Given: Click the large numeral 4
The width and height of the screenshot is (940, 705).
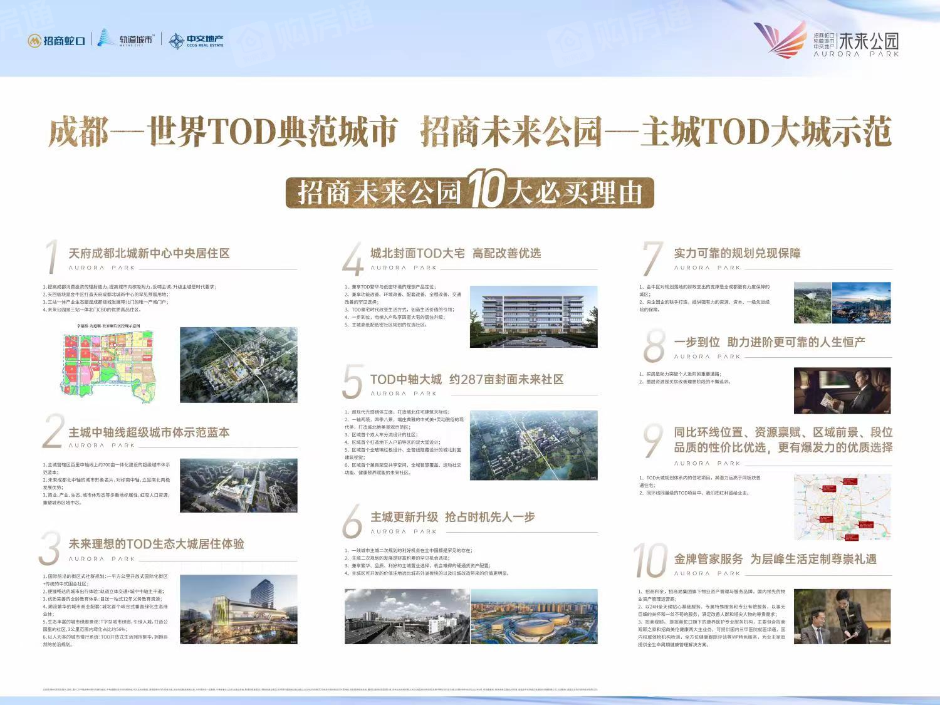Looking at the screenshot, I should click(353, 258).
